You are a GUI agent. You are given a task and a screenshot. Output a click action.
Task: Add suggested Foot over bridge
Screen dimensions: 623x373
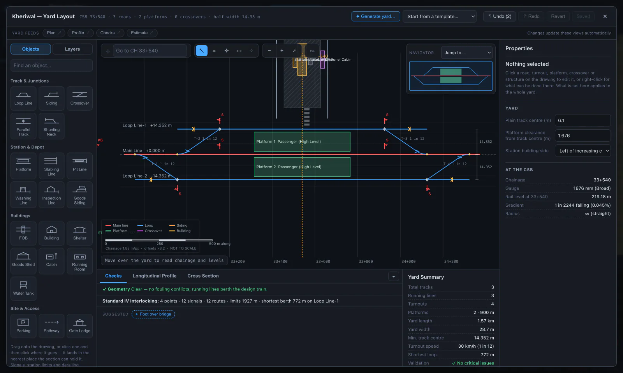153,314
